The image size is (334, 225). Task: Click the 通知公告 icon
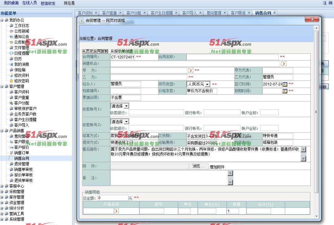[11, 37]
